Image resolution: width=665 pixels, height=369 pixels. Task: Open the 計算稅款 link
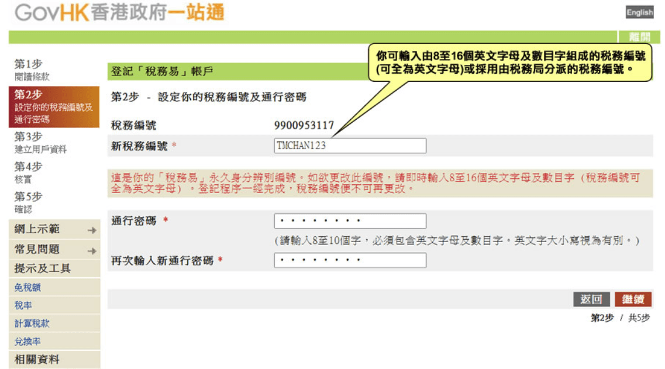(32, 323)
